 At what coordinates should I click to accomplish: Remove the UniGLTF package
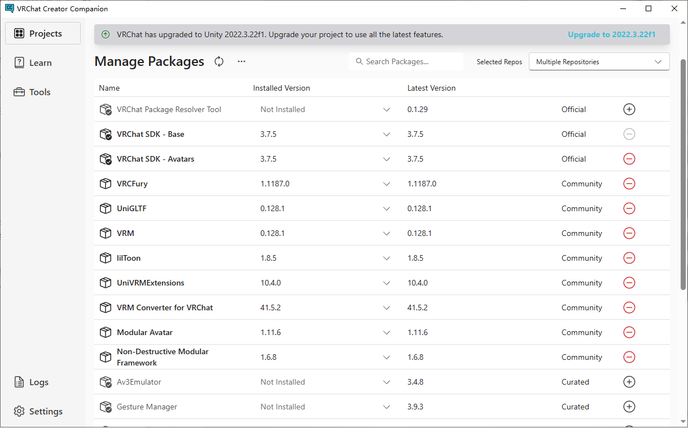pyautogui.click(x=629, y=208)
